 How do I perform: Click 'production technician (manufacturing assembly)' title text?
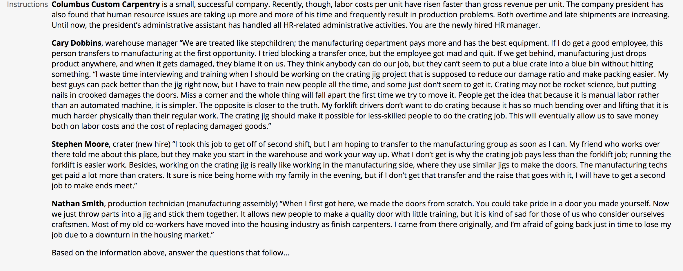[193, 204]
